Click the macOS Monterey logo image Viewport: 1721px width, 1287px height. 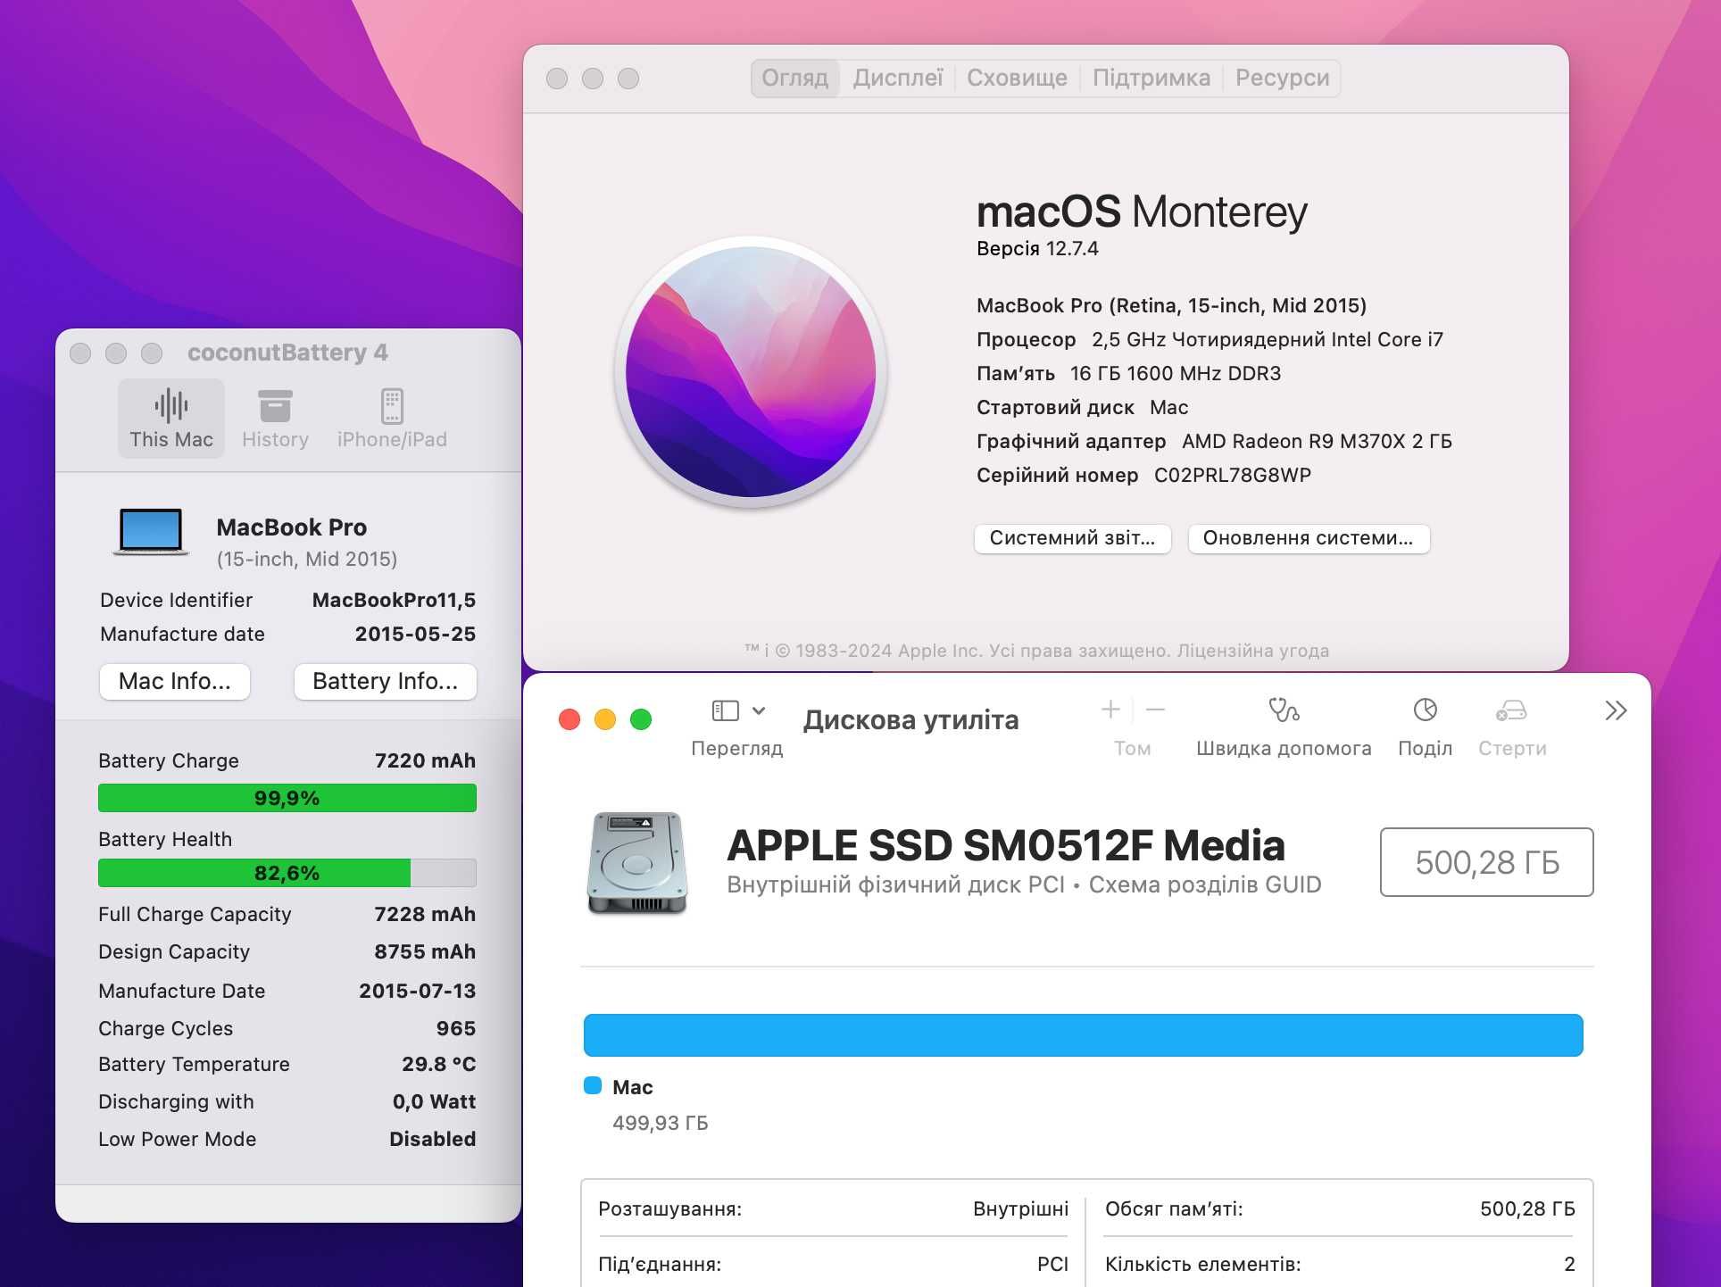(x=751, y=372)
